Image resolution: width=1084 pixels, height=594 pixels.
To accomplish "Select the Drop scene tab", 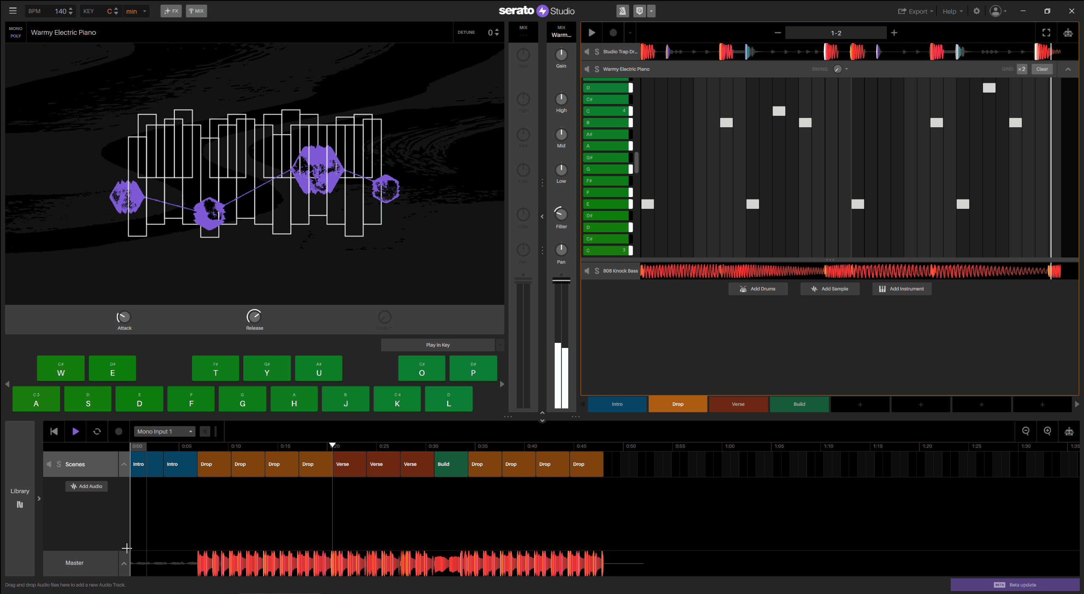I will (677, 404).
